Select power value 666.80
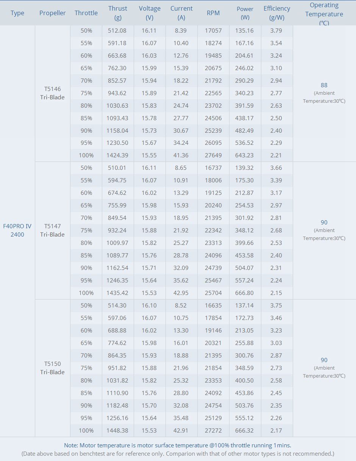 pyautogui.click(x=245, y=293)
